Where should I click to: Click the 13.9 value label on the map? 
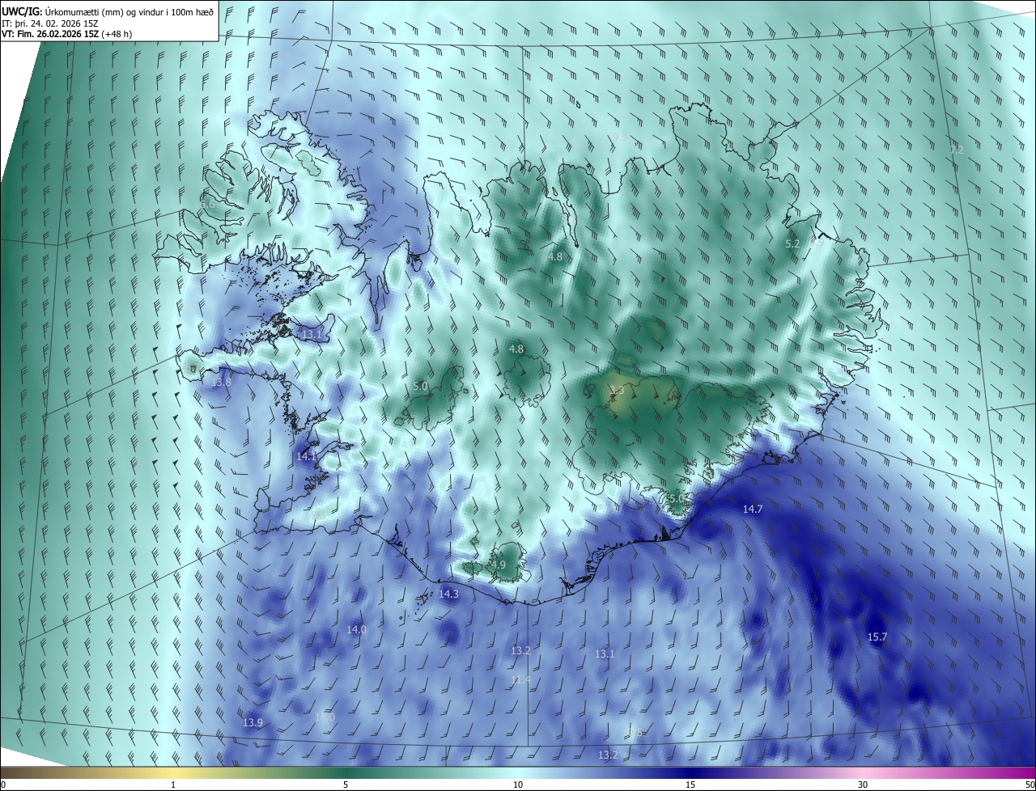point(253,722)
